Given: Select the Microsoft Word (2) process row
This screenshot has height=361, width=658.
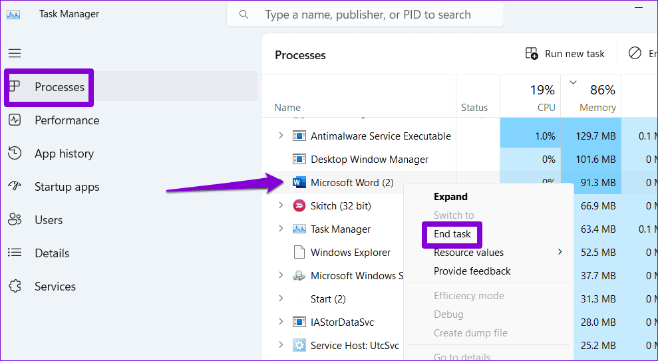Looking at the screenshot, I should tap(352, 182).
